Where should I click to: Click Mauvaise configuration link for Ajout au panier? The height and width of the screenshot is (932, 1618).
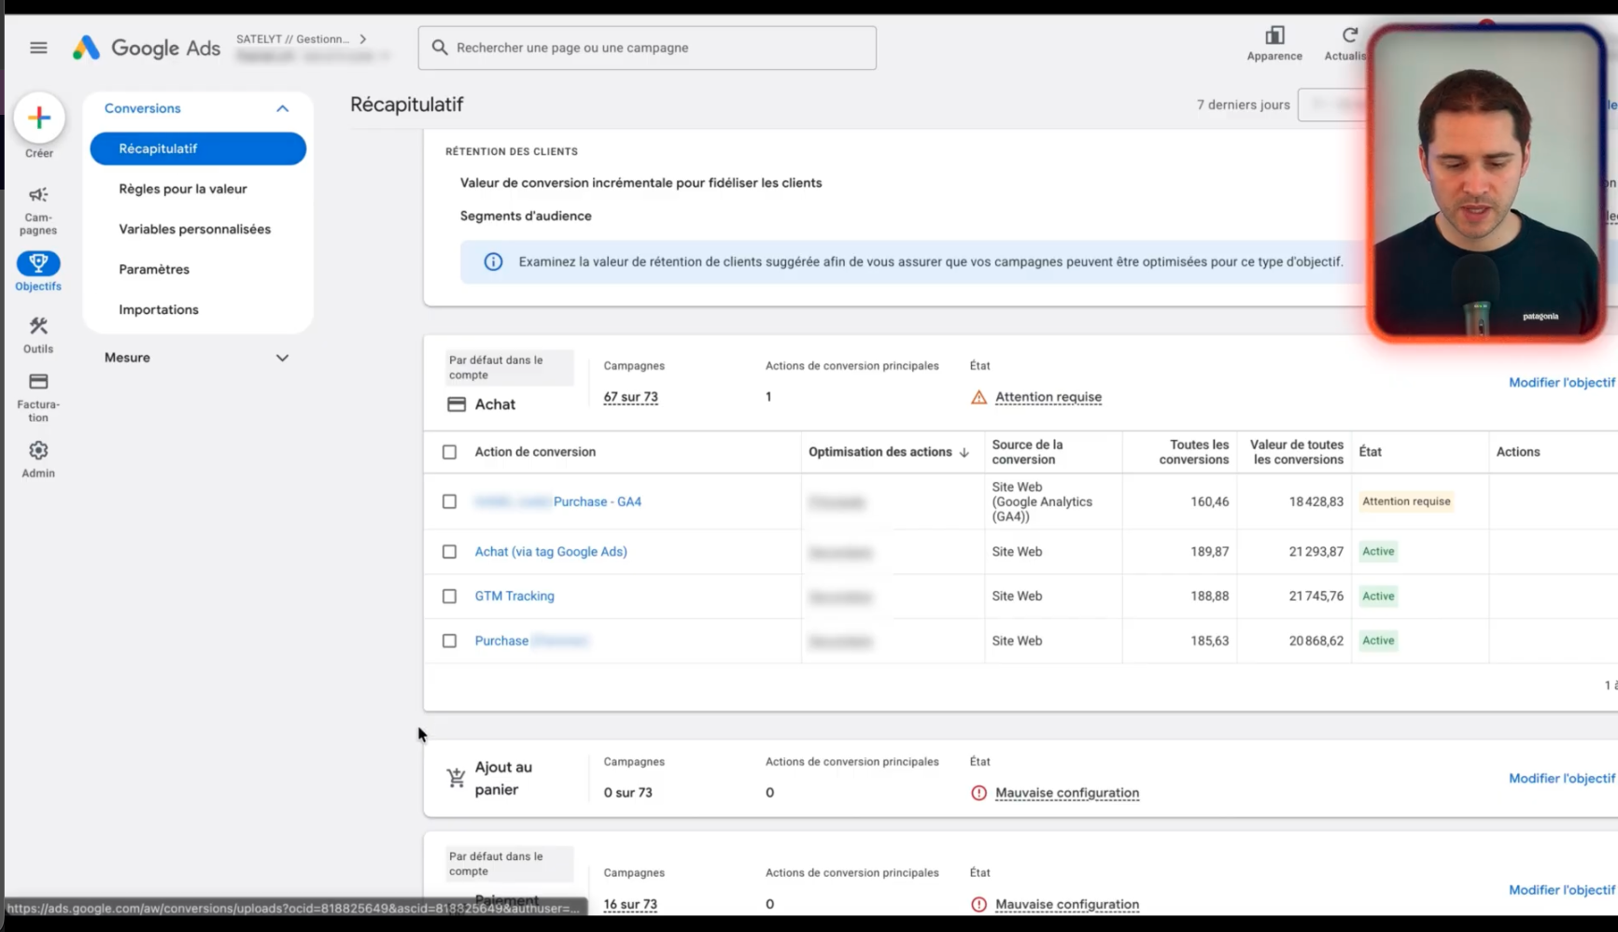coord(1067,793)
